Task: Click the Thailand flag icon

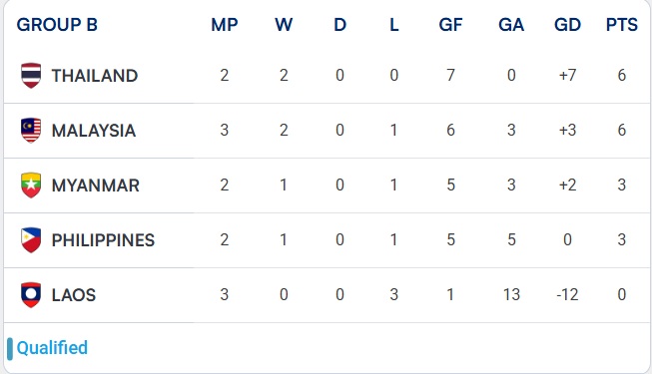Action: pyautogui.click(x=31, y=75)
